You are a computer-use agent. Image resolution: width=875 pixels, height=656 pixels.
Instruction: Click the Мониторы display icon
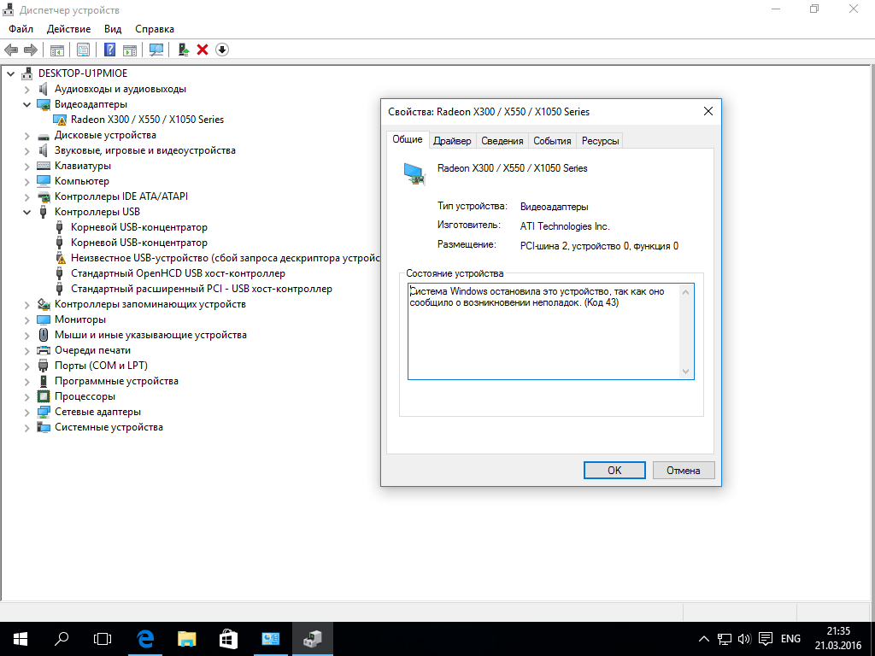coord(43,319)
